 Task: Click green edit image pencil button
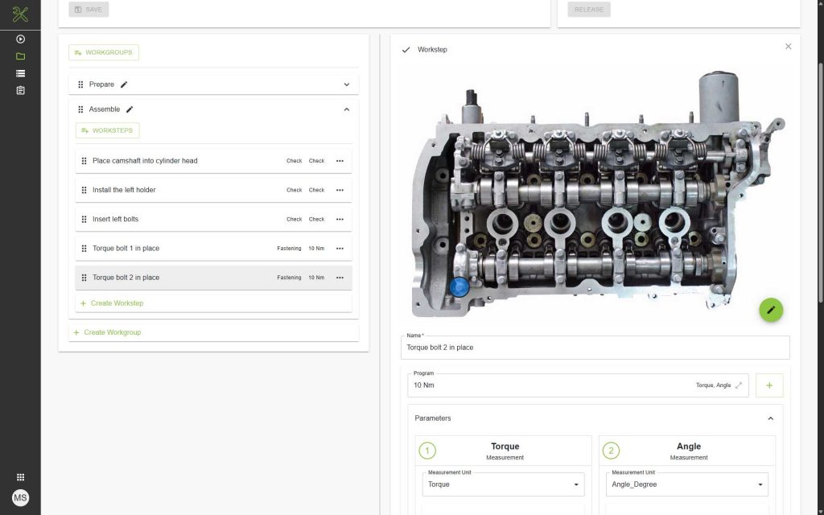[x=770, y=310]
